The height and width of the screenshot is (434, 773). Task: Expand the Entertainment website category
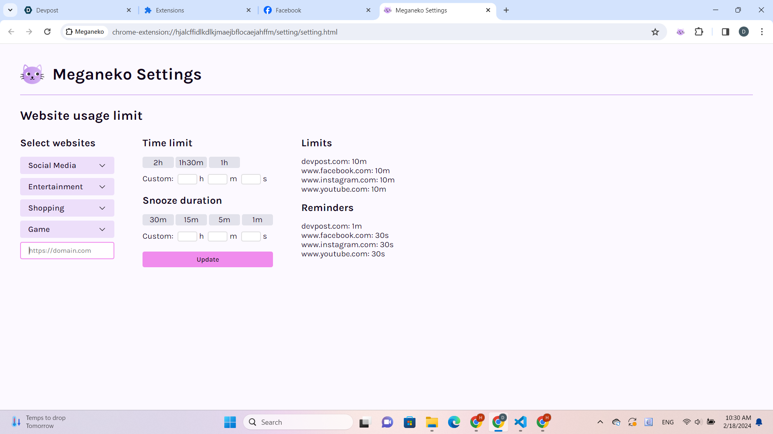[x=67, y=187]
